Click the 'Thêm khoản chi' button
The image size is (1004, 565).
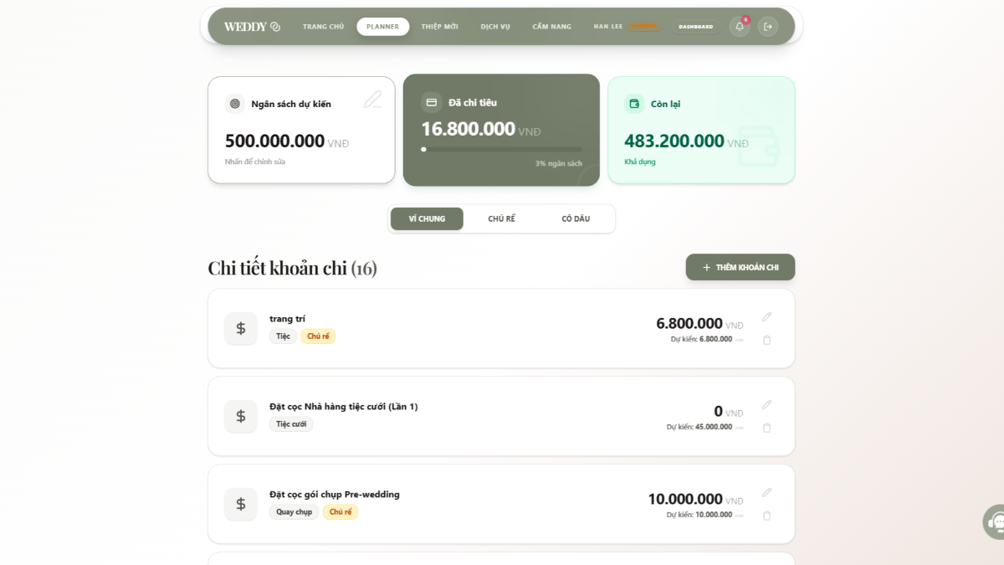[x=740, y=267]
